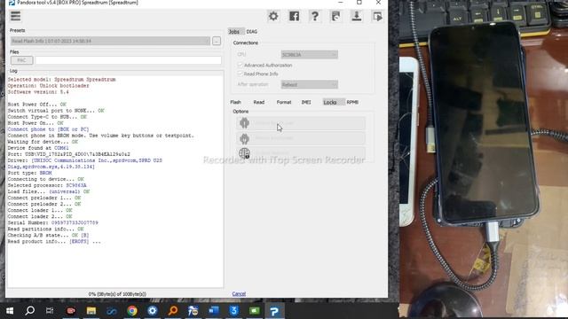Open settings gear in toolbar
568x319 pixels.
(273, 16)
